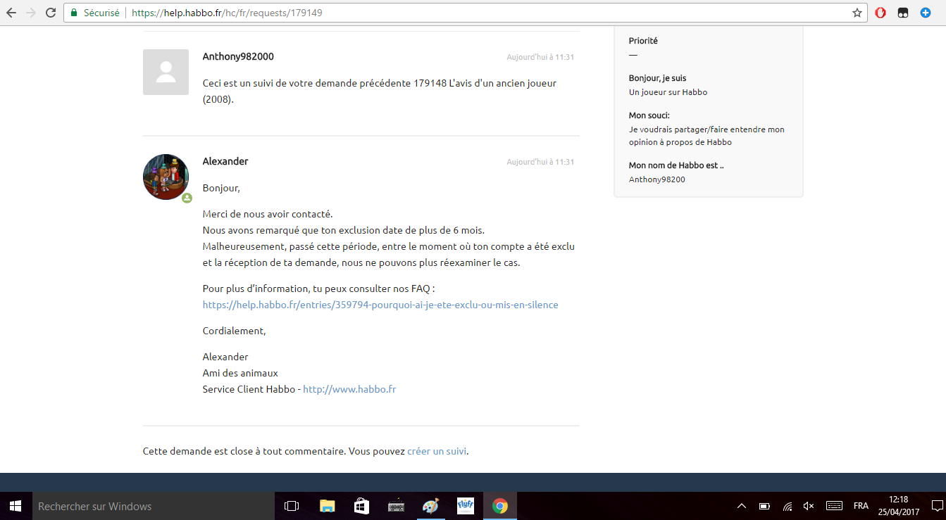Open File Explorer from the taskbar
946x520 pixels.
pyautogui.click(x=327, y=506)
